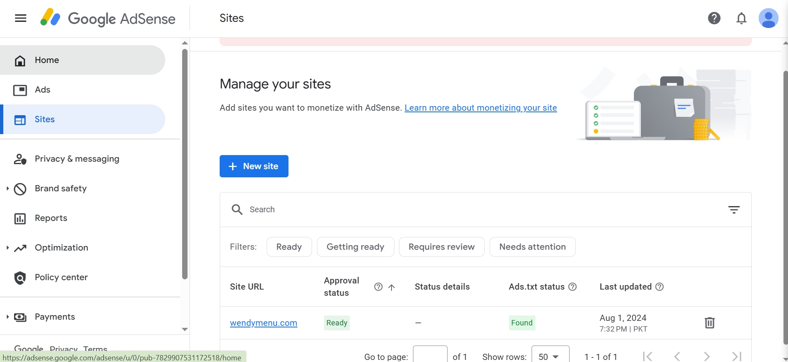This screenshot has width=788, height=362.
Task: Open the table filter list icon
Action: click(734, 210)
